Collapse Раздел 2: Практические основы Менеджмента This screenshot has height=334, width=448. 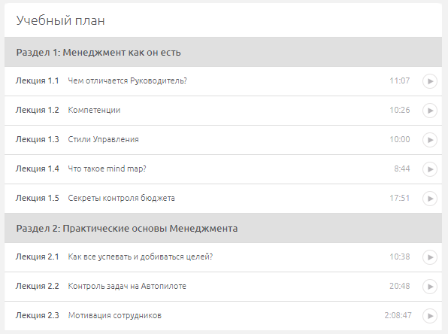pyautogui.click(x=223, y=228)
